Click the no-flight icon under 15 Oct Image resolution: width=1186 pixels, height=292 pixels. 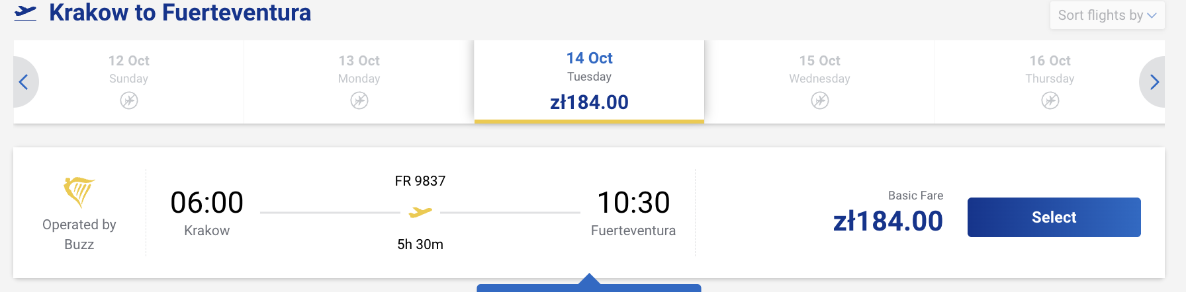pyautogui.click(x=820, y=100)
